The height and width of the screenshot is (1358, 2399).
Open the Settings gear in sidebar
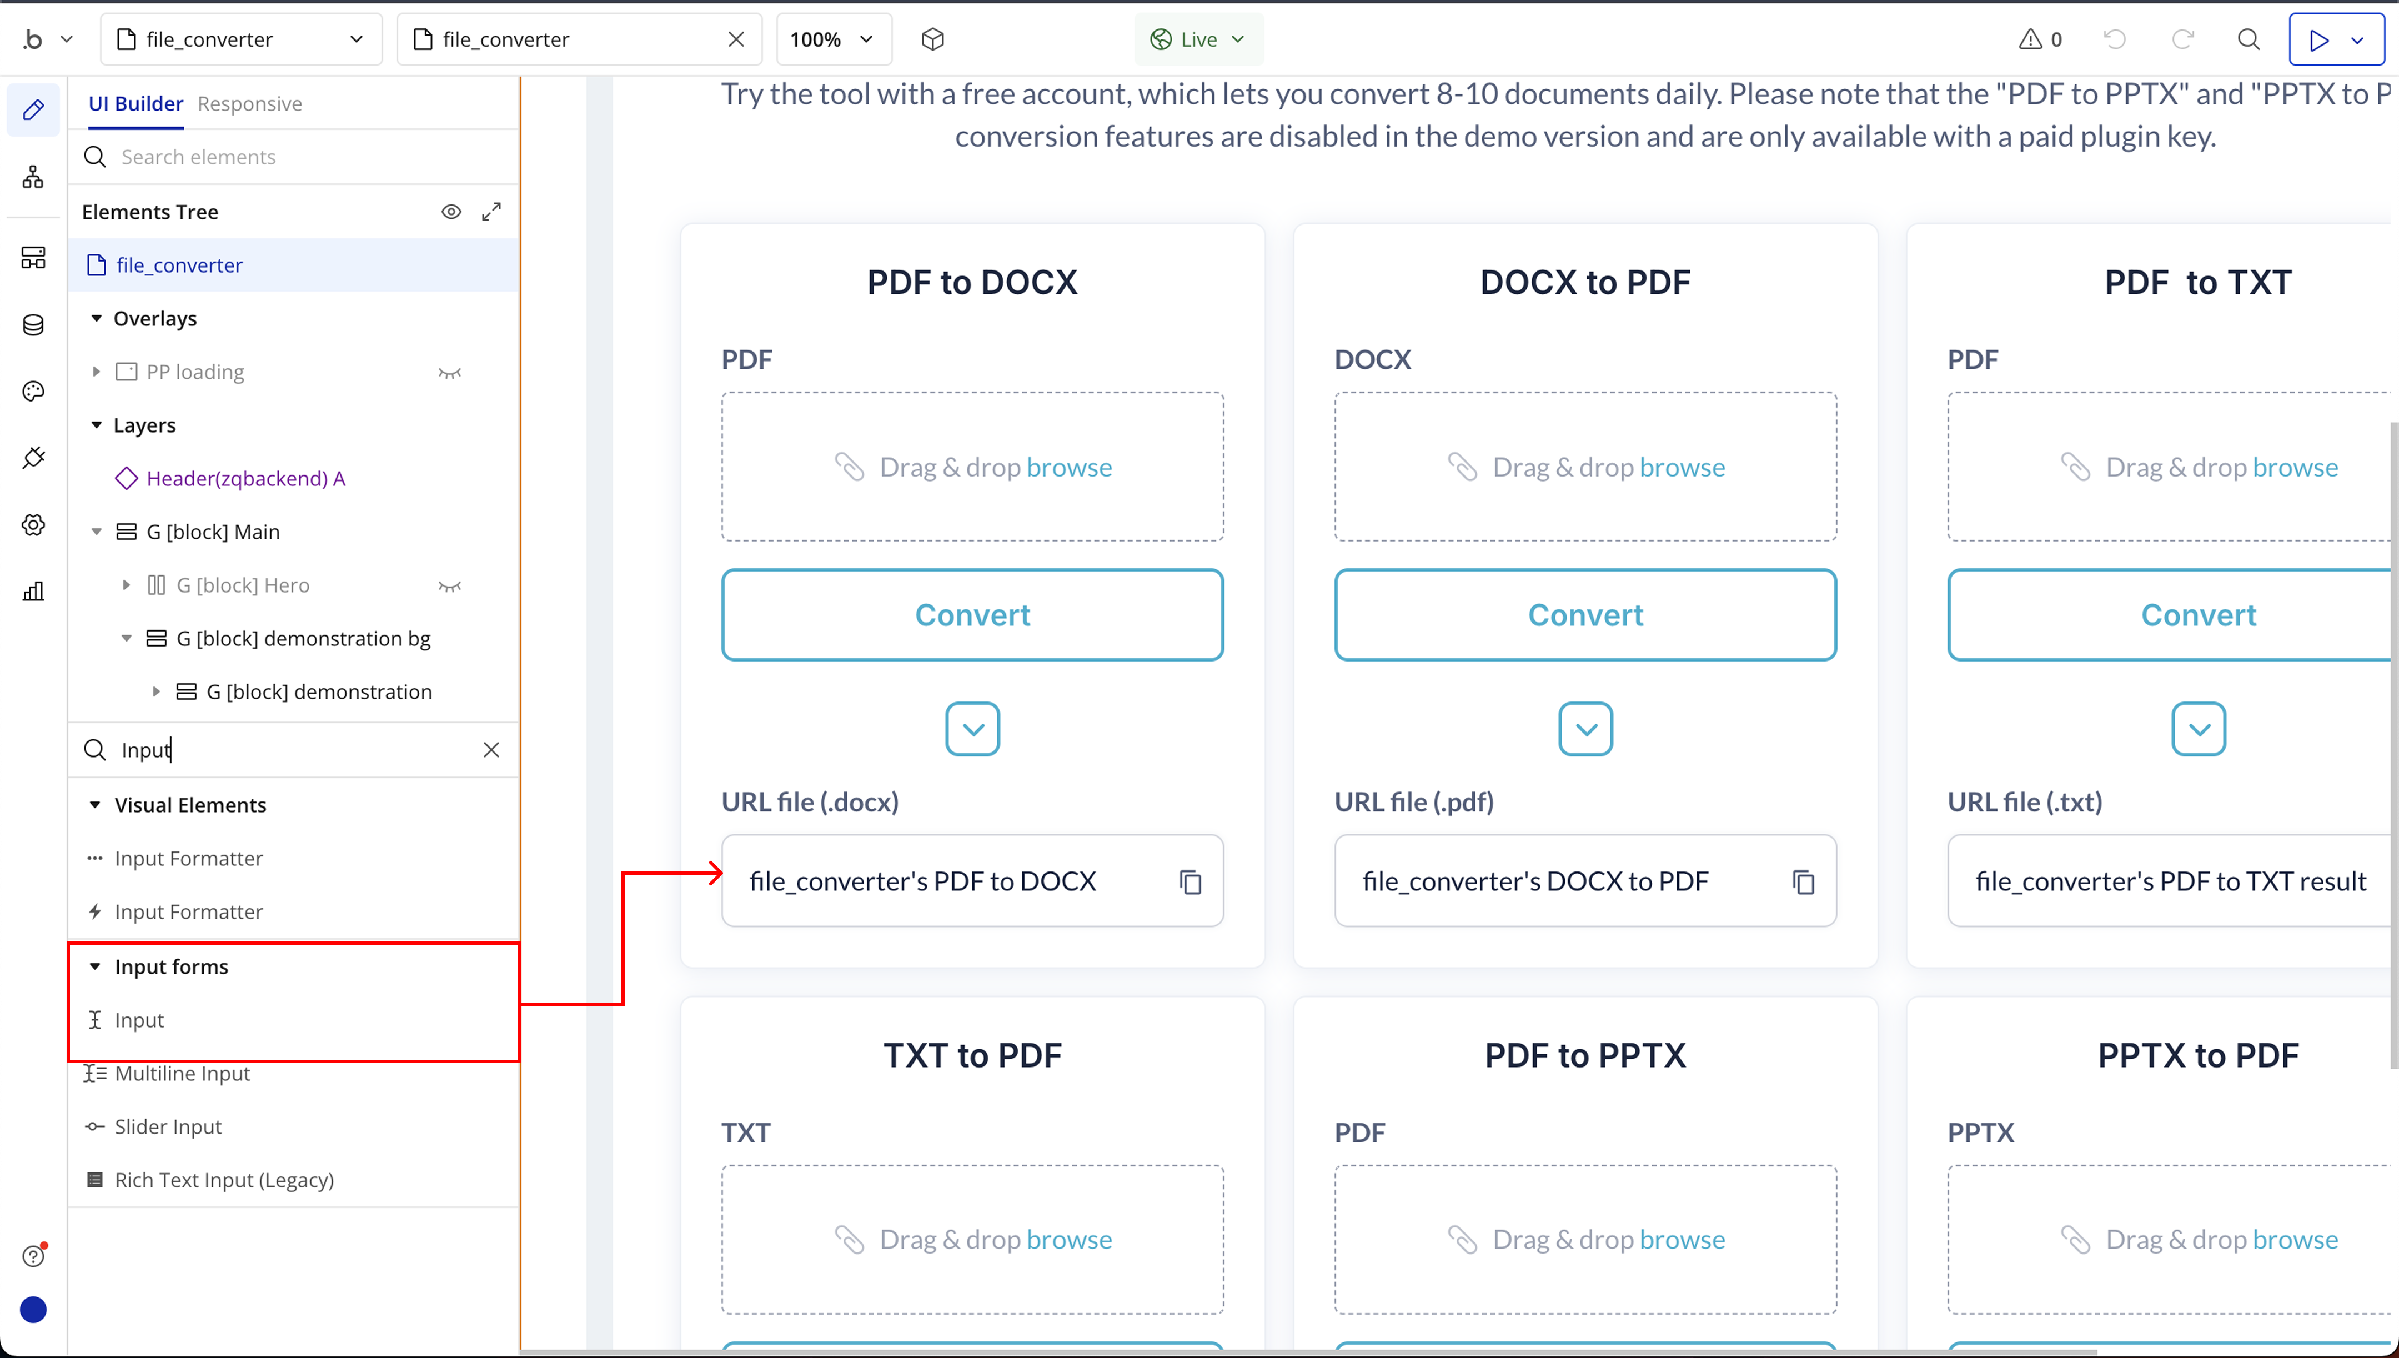[x=33, y=525]
